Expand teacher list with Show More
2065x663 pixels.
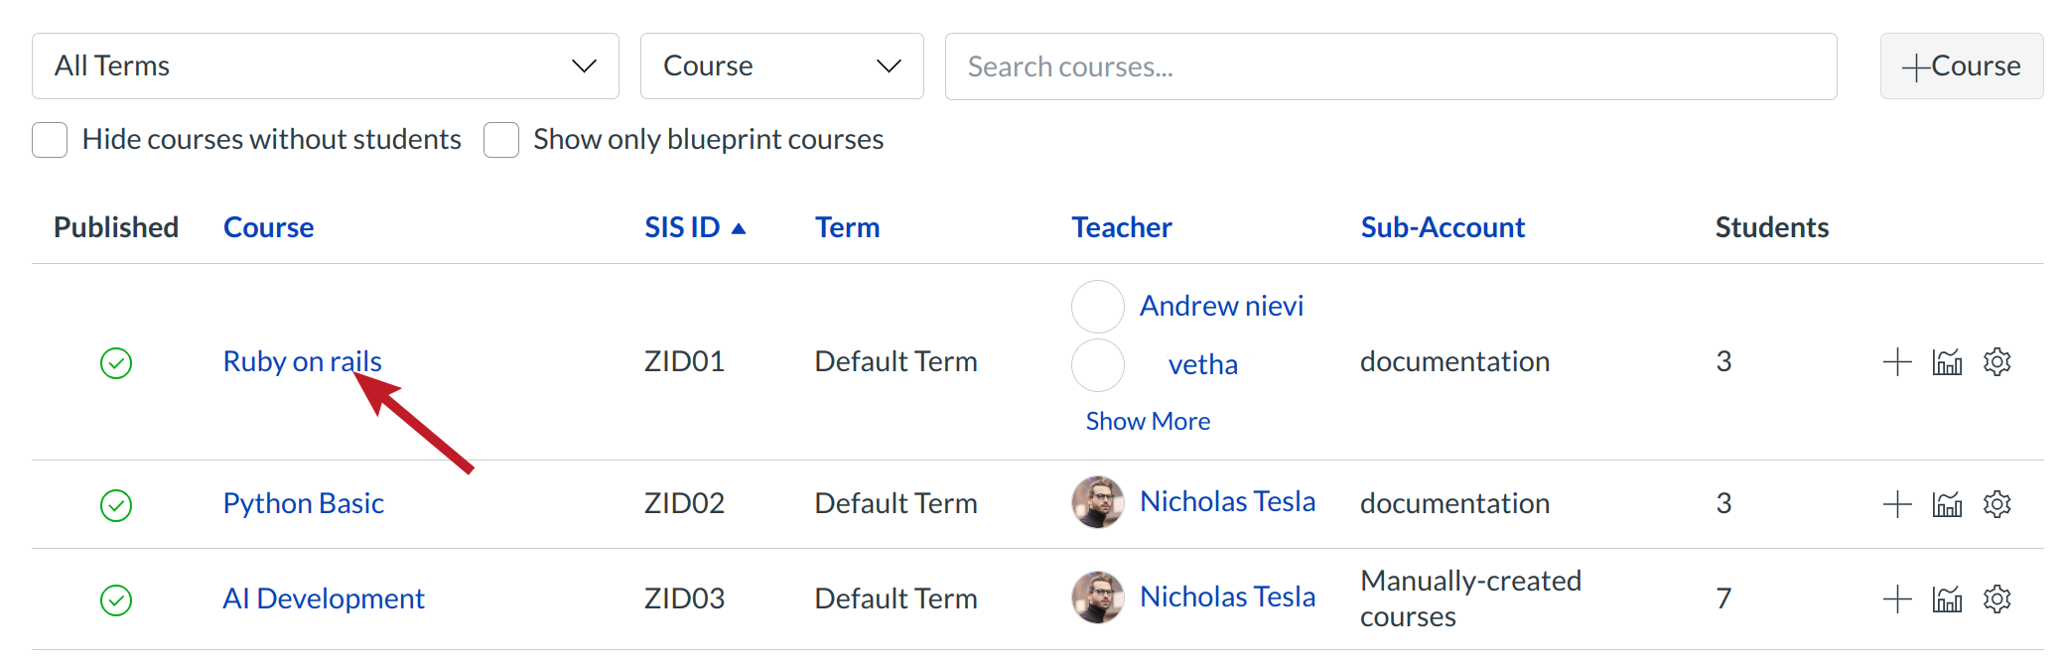(1148, 422)
